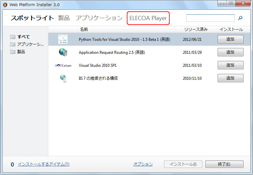Screen dimensions: 253x175
Task: Switch to the スポットライト tab
Action: point(32,18)
